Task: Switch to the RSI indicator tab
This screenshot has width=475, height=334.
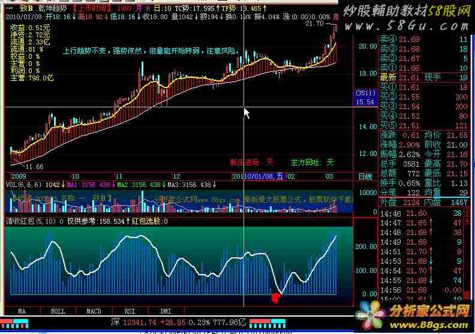Action: point(130,311)
